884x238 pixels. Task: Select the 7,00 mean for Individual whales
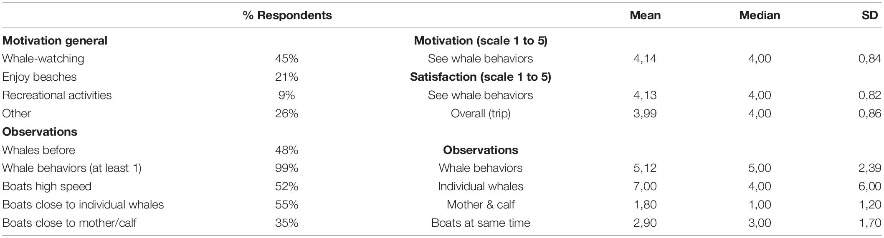click(x=645, y=186)
